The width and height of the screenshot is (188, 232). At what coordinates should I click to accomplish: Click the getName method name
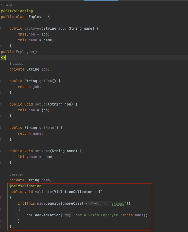tap(47, 128)
